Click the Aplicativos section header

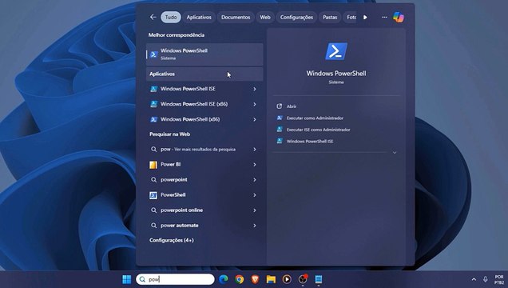tap(204, 74)
